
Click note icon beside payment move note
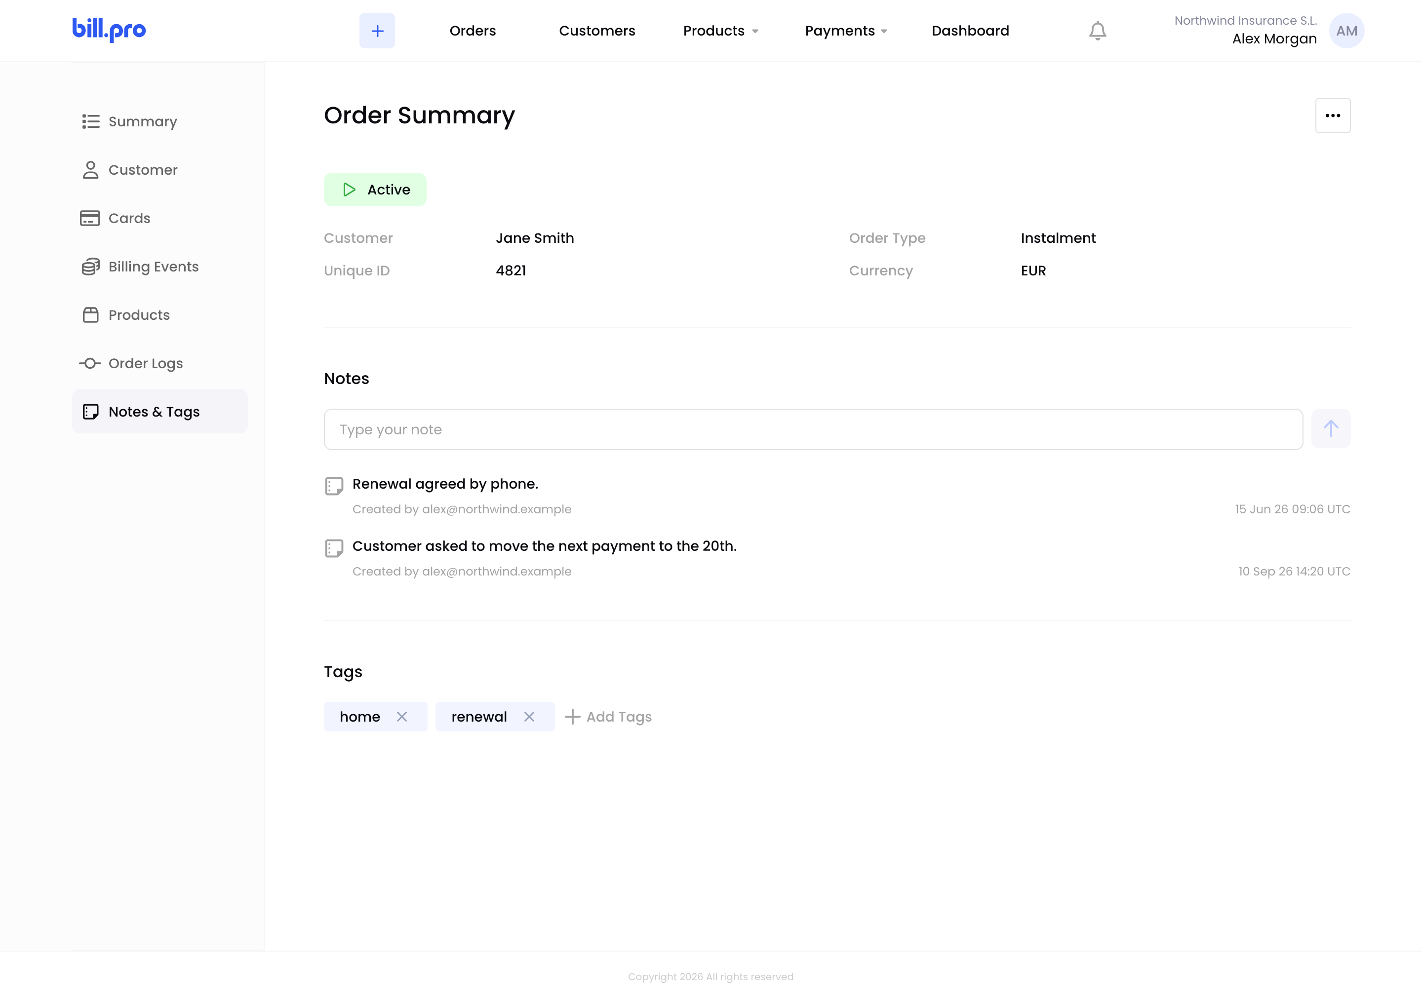click(x=334, y=548)
